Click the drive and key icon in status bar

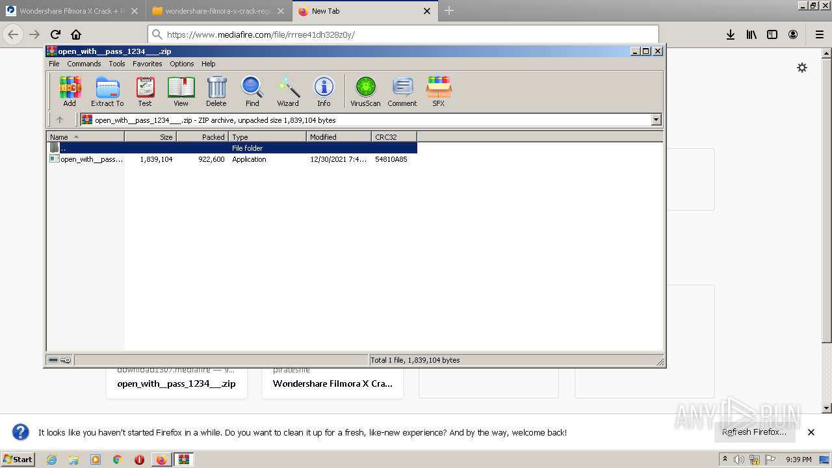coord(60,360)
